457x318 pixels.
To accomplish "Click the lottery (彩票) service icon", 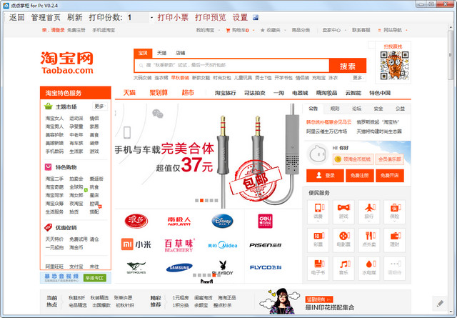I will 318,237.
